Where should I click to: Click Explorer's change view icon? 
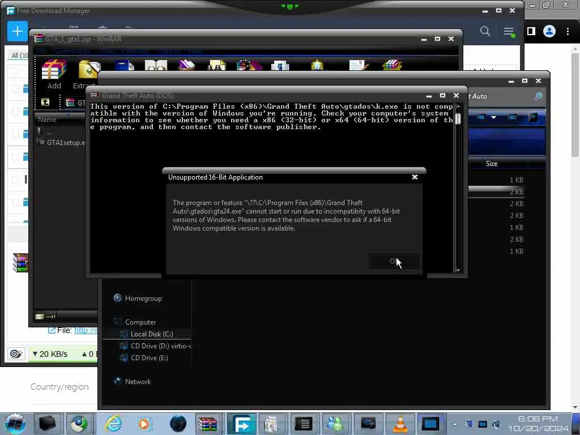[x=481, y=117]
